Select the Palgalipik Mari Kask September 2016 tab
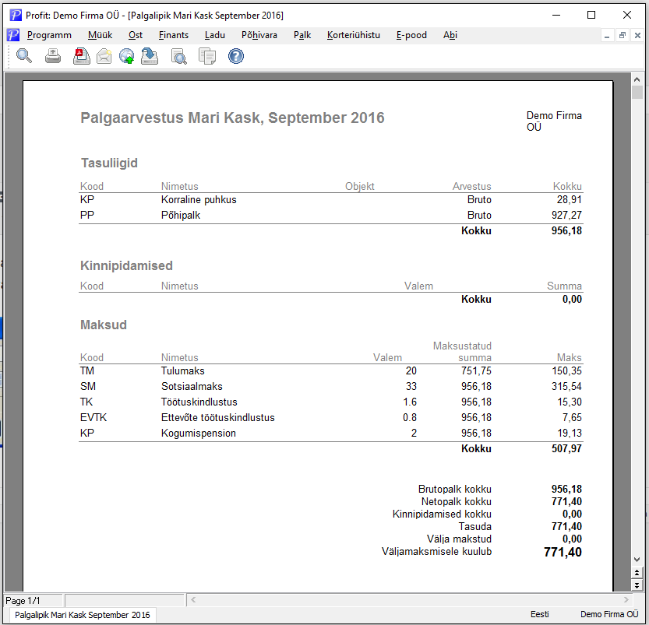This screenshot has height=625, width=649. click(x=82, y=615)
